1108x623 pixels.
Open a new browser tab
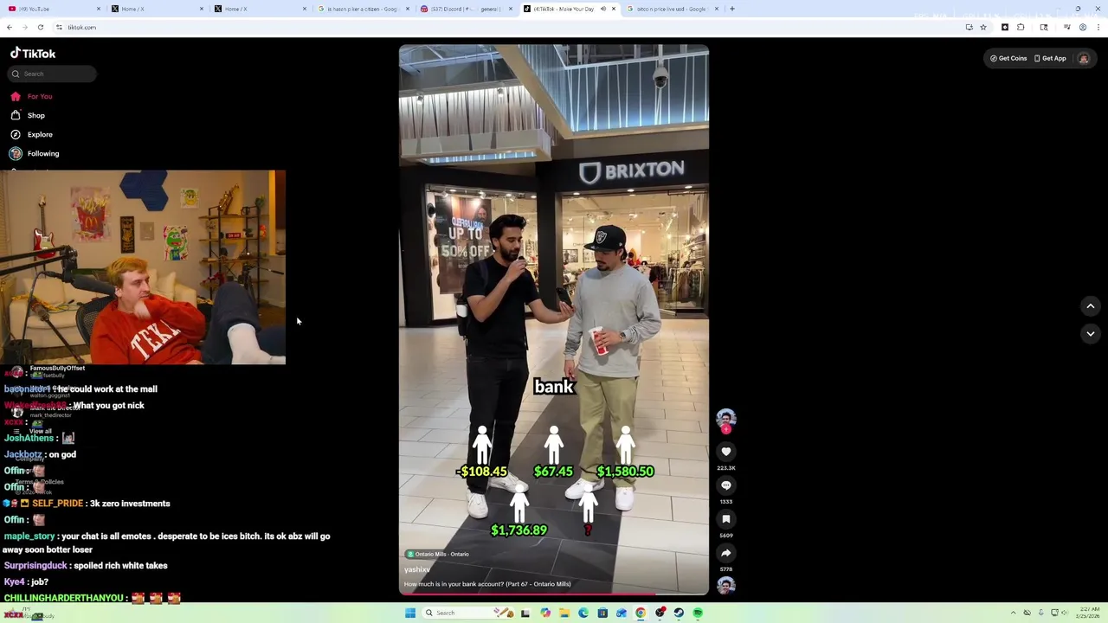732,9
